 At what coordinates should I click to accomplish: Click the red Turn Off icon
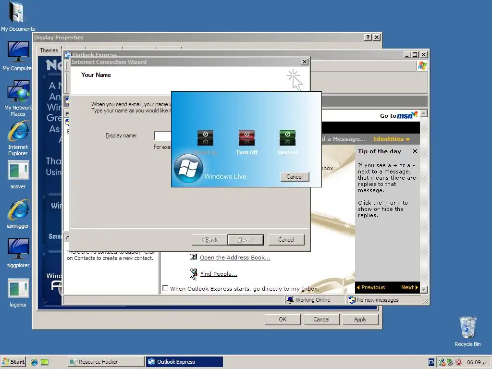point(246,138)
